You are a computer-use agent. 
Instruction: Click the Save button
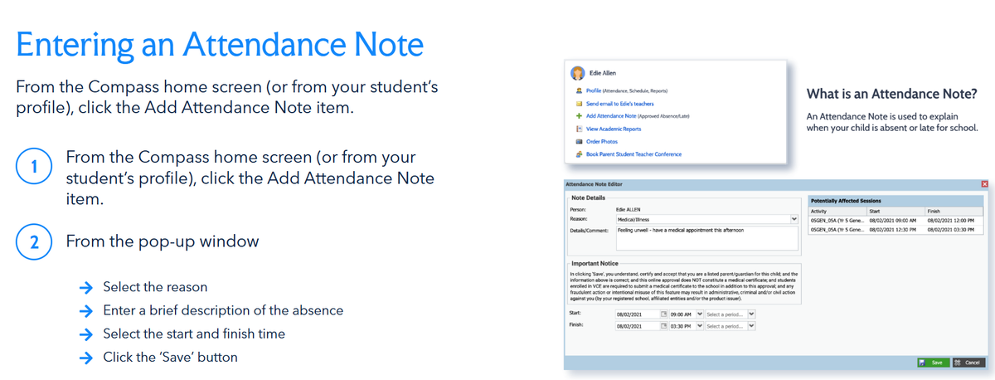click(931, 363)
